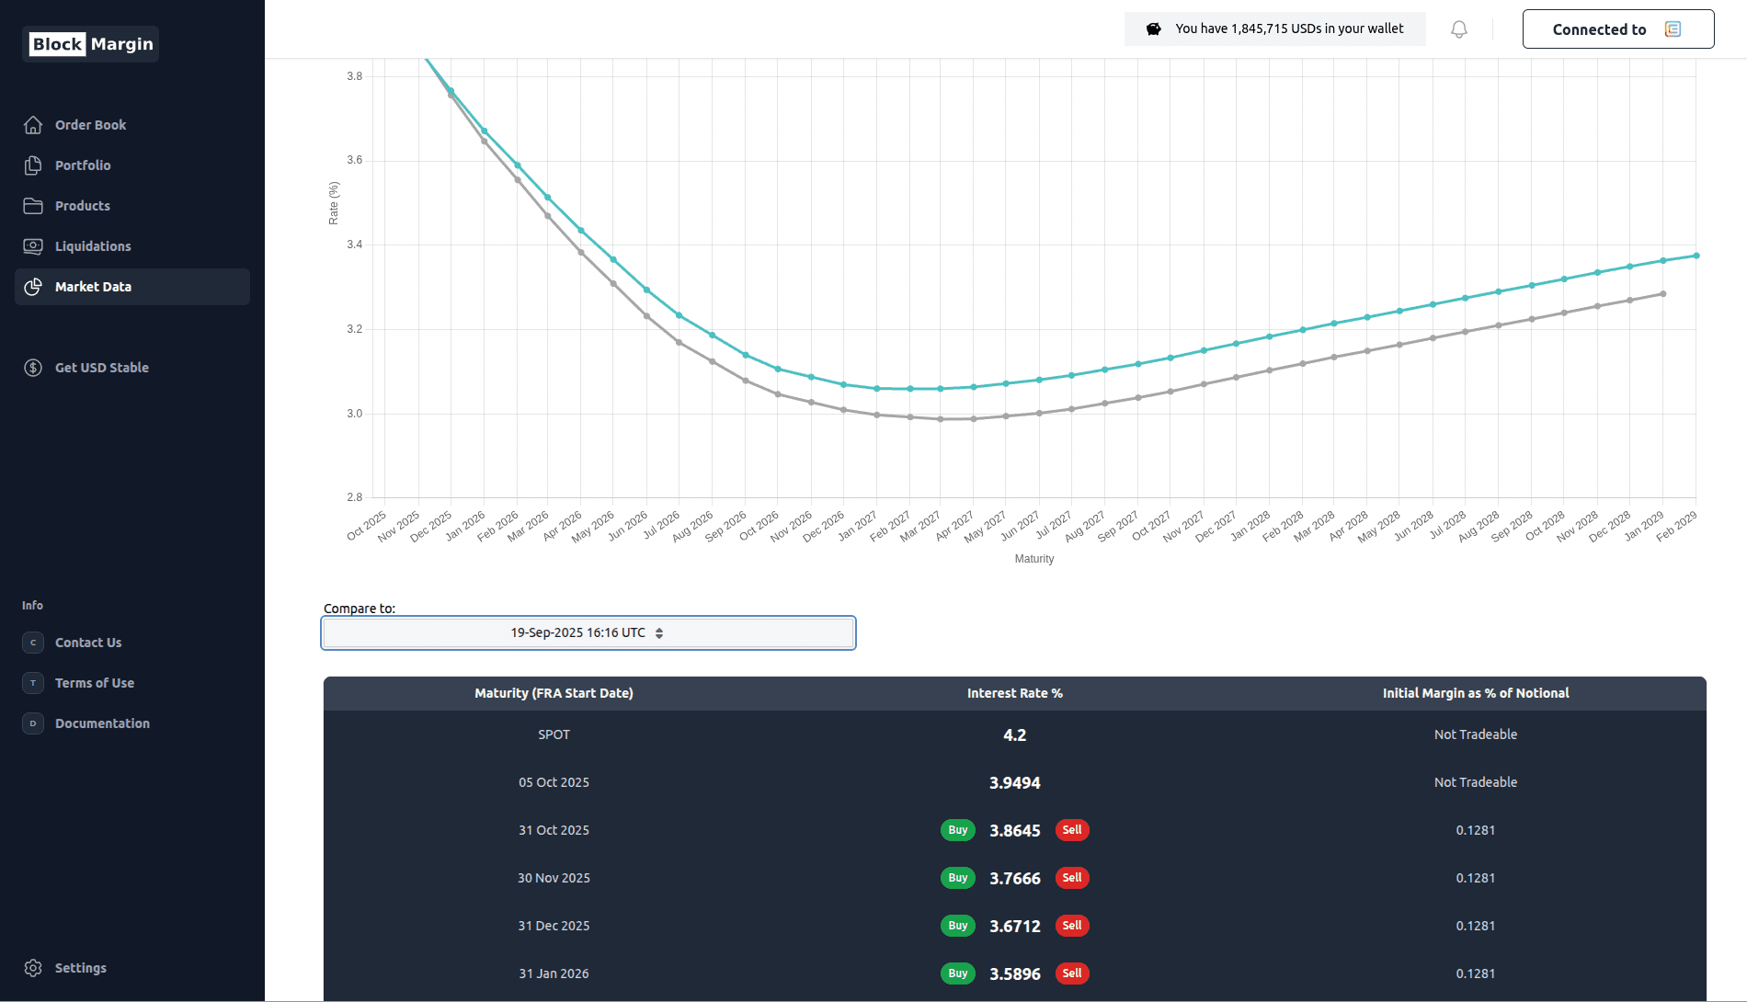
Task: Click the Products folder icon
Action: (33, 206)
